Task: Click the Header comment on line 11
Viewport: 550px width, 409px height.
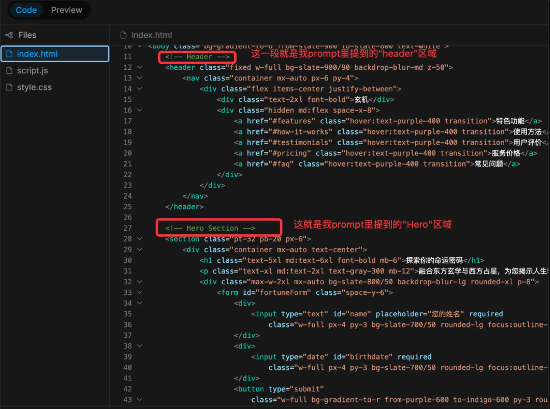Action: pos(198,57)
